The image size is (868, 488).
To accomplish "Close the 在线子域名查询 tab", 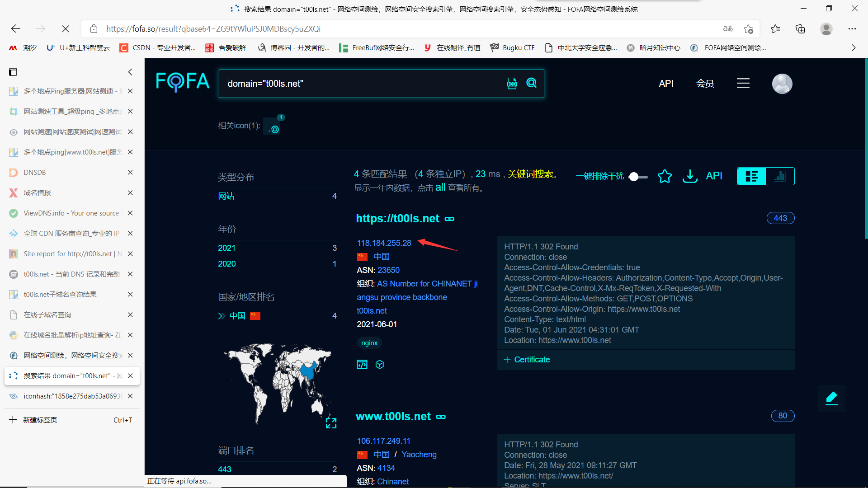I will [130, 315].
